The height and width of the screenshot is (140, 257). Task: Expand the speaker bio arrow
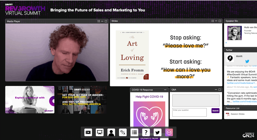pyautogui.click(x=226, y=43)
